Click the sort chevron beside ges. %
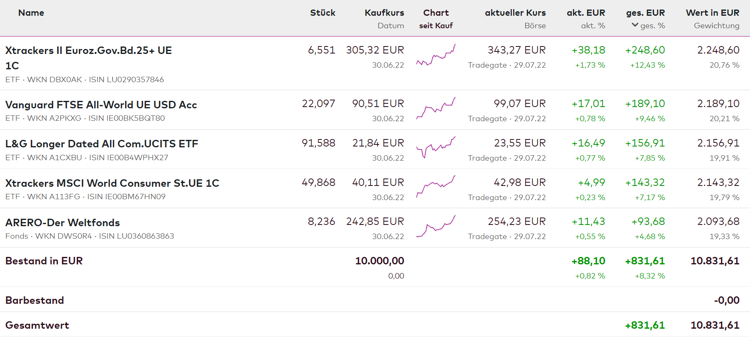750x337 pixels. click(x=635, y=25)
